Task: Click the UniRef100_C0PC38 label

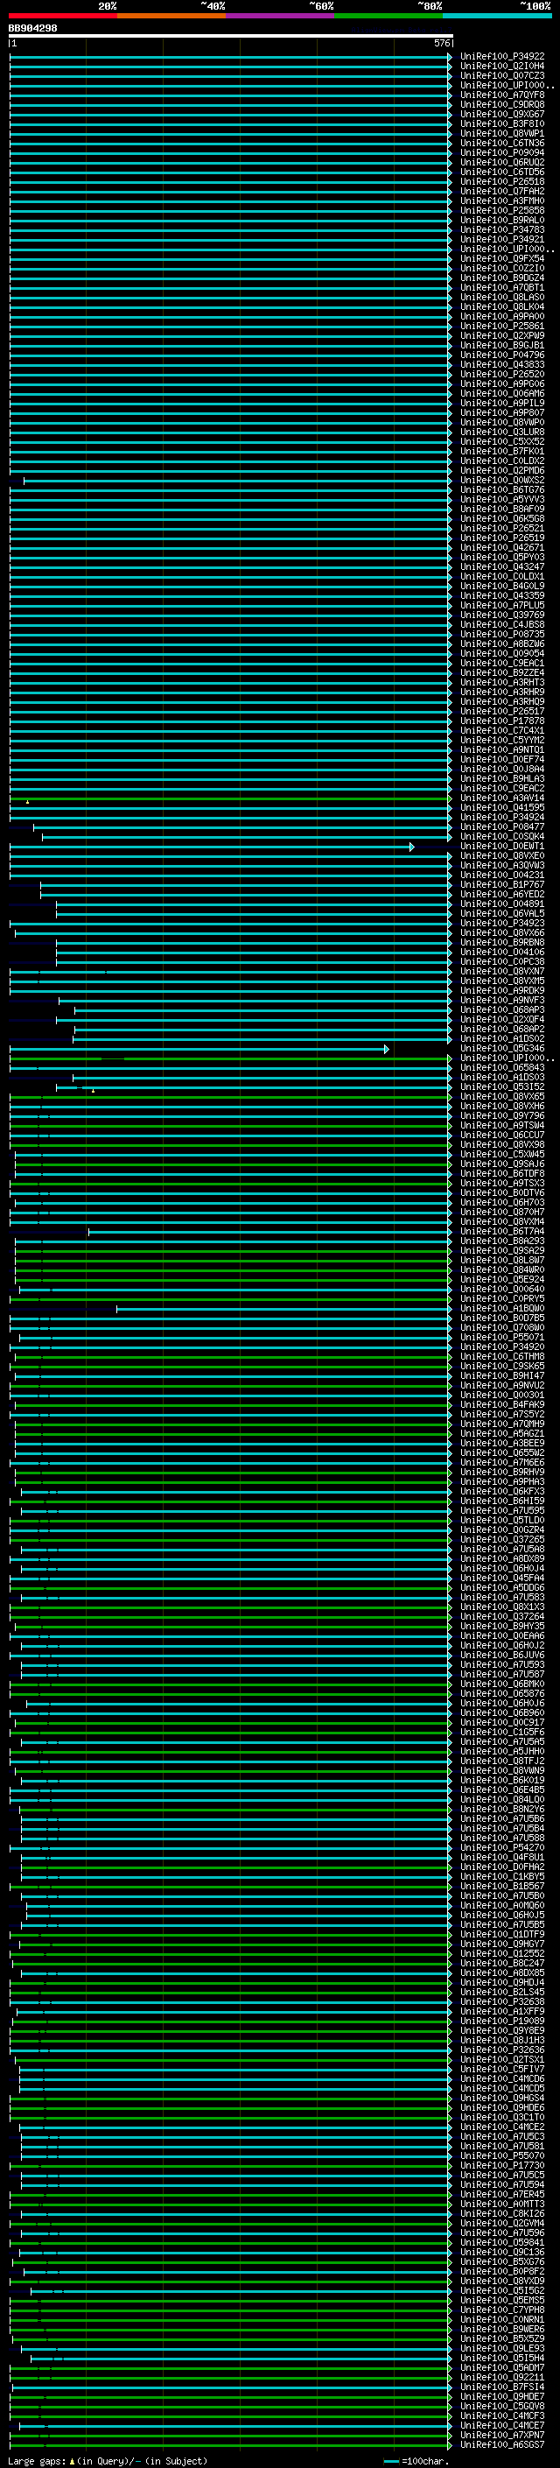Action: 501,962
